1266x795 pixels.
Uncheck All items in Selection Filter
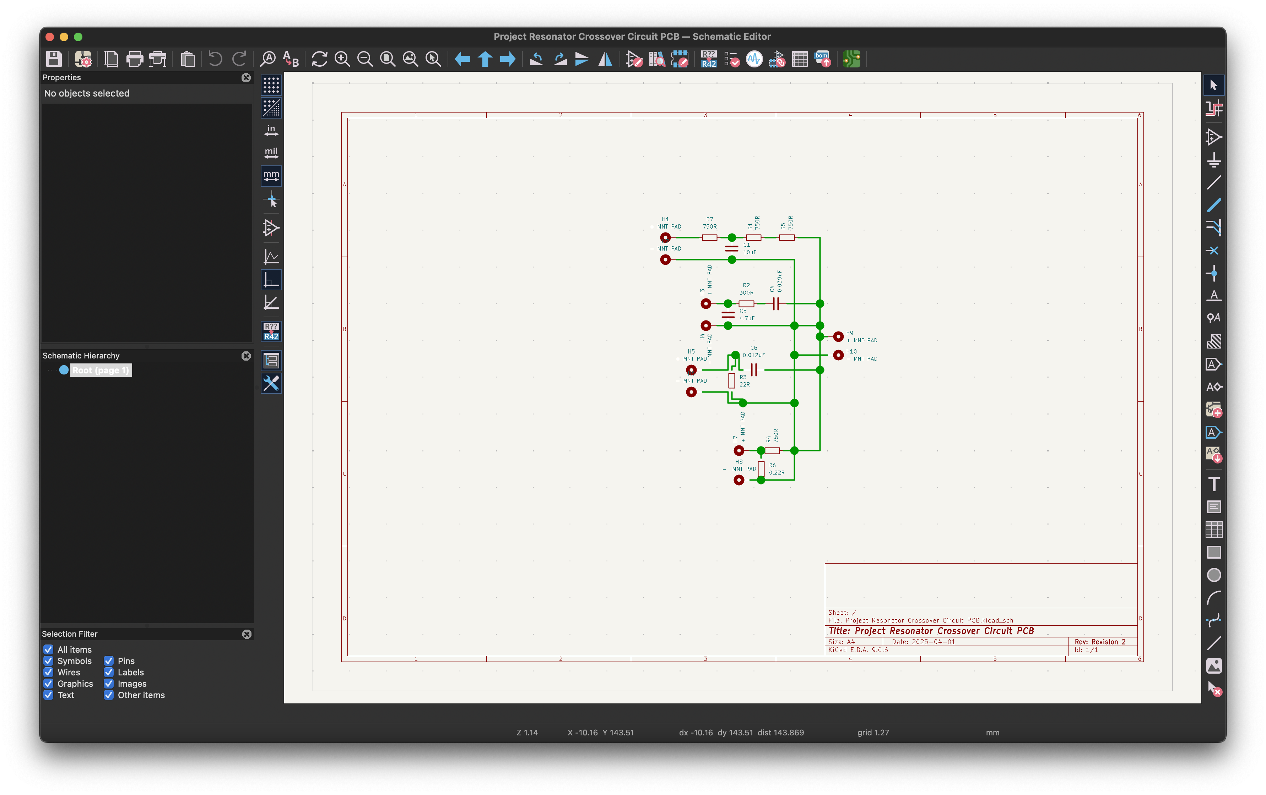point(48,649)
